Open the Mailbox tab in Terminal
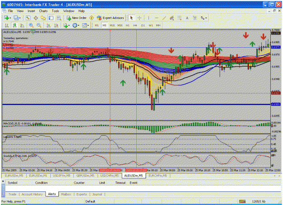 coord(66,194)
